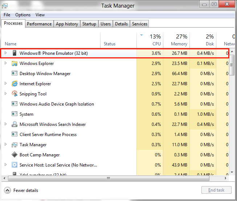Viewport: 237px width, 201px height.
Task: Open the Options menu
Action: point(23,15)
